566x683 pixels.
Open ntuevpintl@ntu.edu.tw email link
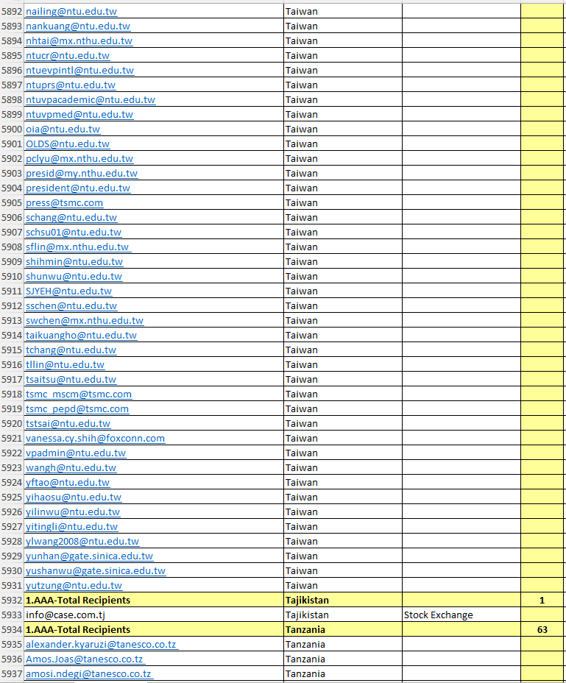pyautogui.click(x=79, y=71)
